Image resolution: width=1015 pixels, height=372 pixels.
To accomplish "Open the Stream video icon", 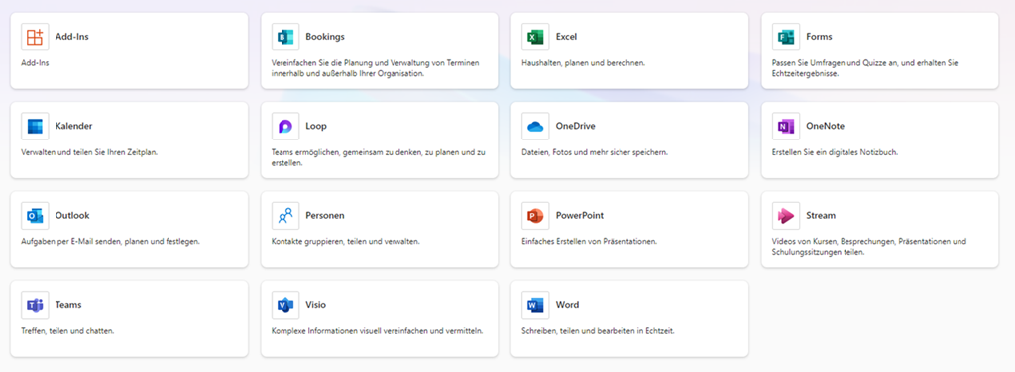I will (x=786, y=215).
